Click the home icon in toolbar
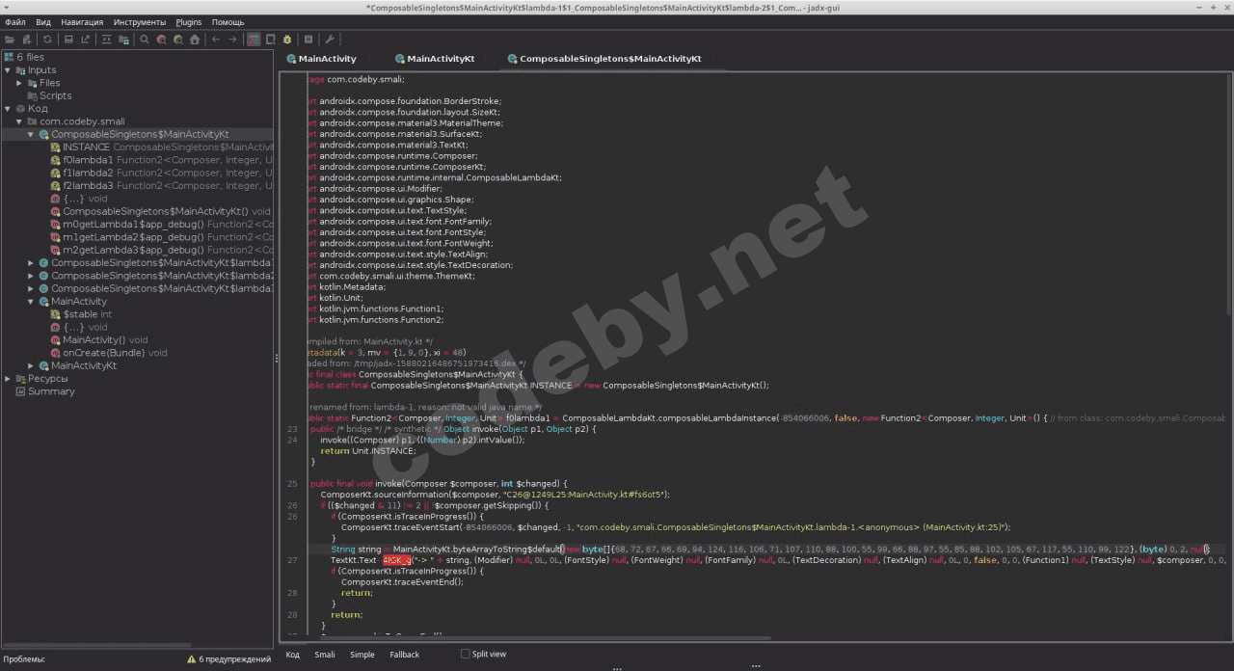The height and width of the screenshot is (671, 1234). point(195,40)
